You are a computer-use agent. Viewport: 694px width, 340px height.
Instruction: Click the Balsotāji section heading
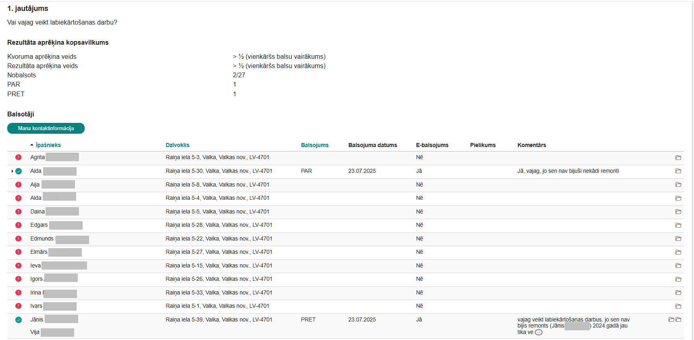pos(21,114)
